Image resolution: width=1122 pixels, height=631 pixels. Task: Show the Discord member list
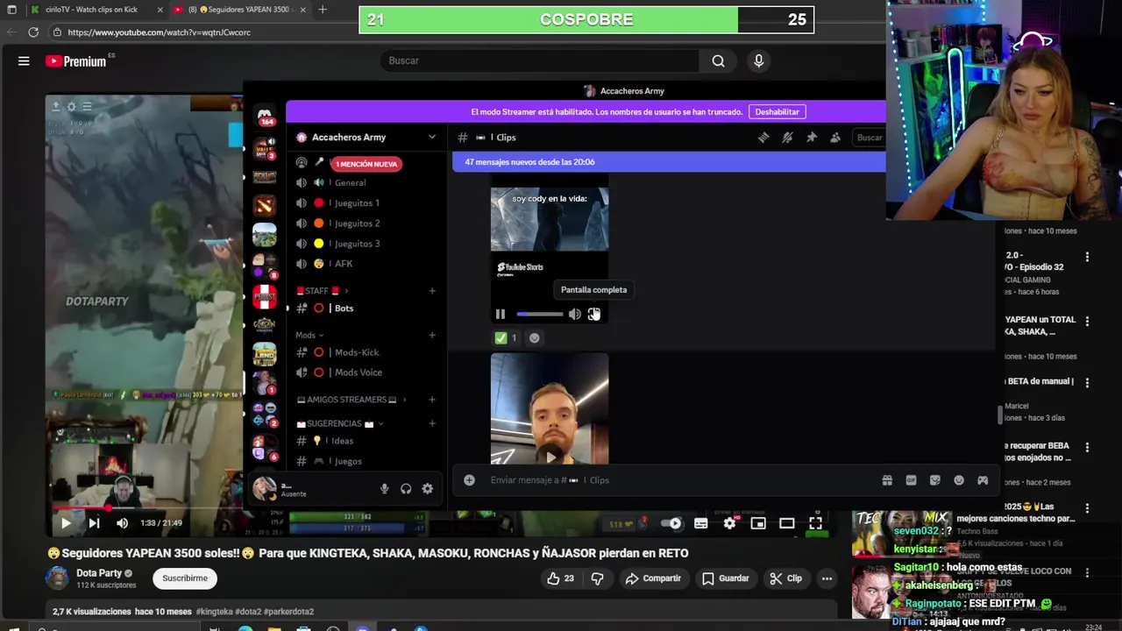pyautogui.click(x=835, y=138)
